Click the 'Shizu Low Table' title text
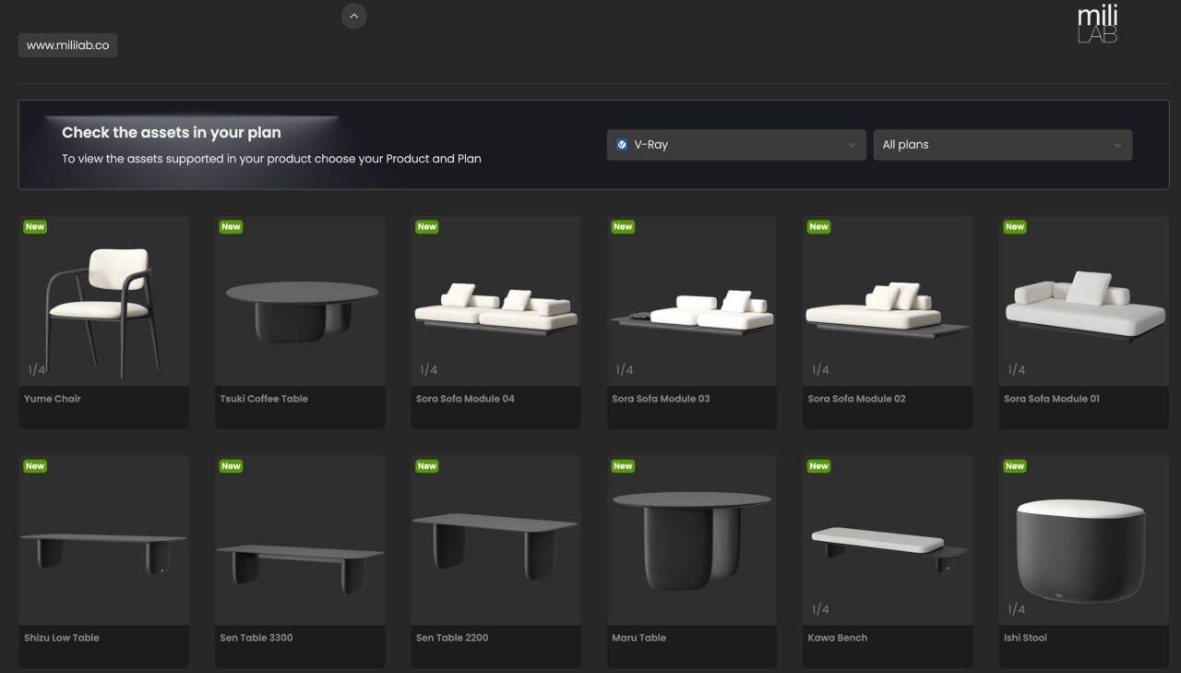 point(62,638)
